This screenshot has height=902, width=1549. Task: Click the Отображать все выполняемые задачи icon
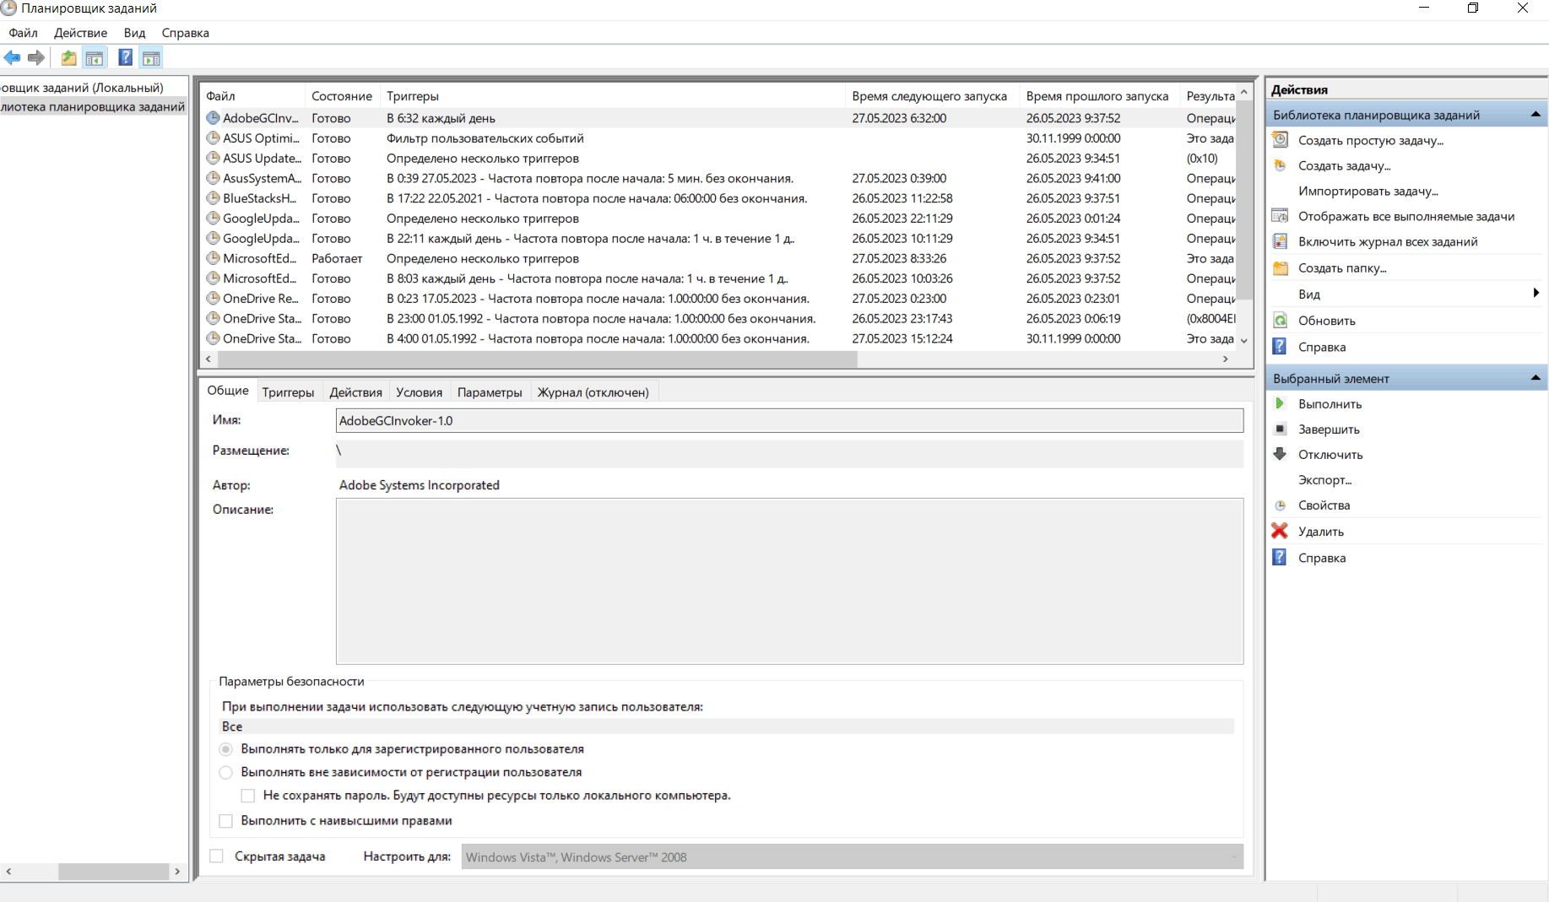(x=1281, y=216)
